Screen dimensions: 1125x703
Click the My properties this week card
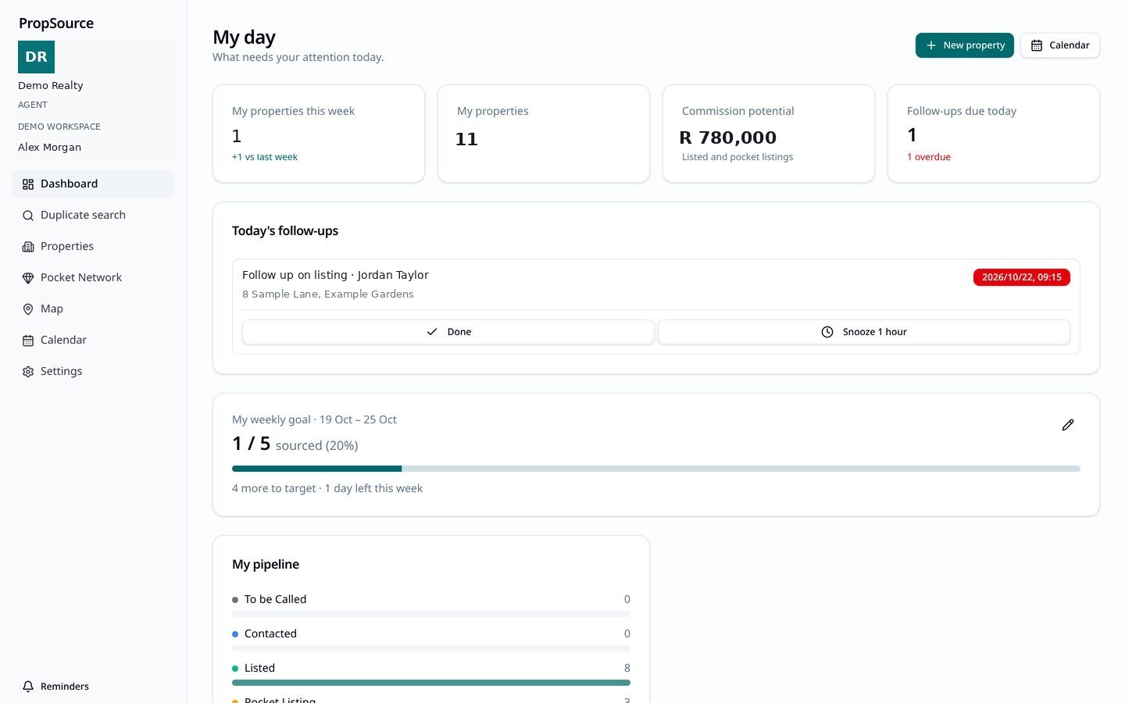[x=319, y=134]
